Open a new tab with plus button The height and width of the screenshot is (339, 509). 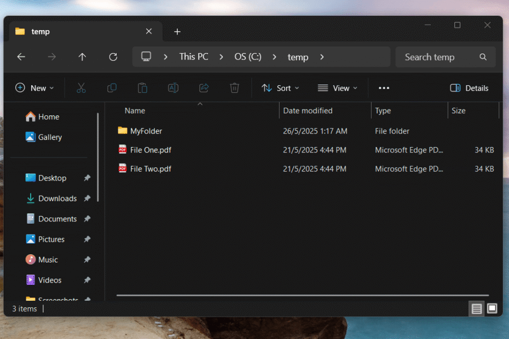click(x=177, y=32)
